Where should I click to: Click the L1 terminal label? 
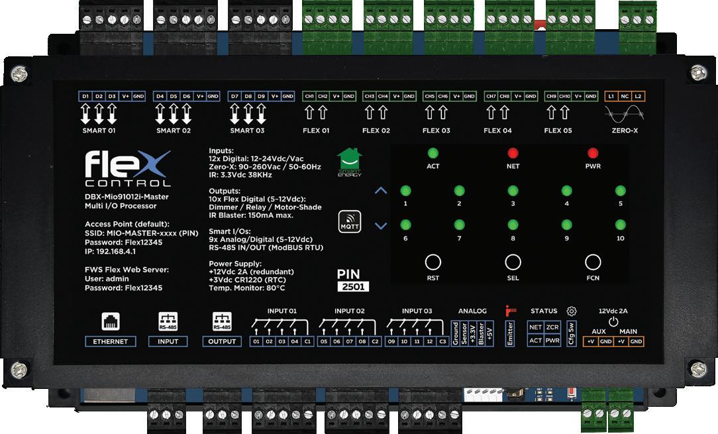coord(611,96)
